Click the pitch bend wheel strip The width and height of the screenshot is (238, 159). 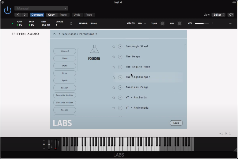coord(49,144)
